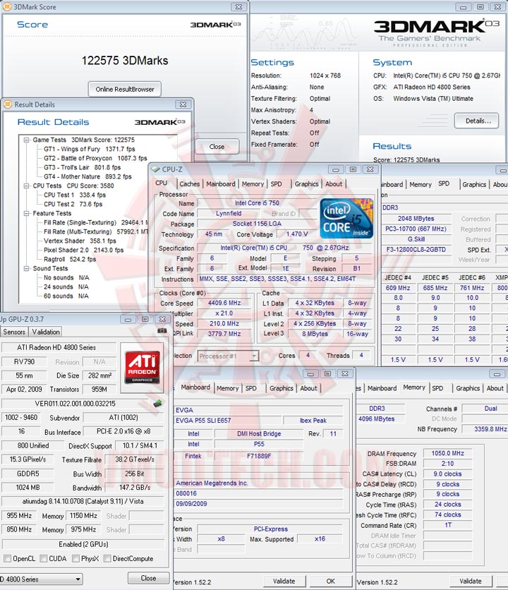This screenshot has height=590, width=508.
Task: Open the CPU tab in CPU-Z
Action: pyautogui.click(x=161, y=183)
